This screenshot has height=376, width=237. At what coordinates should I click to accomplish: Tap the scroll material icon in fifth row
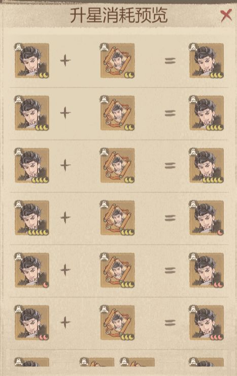coord(117,270)
